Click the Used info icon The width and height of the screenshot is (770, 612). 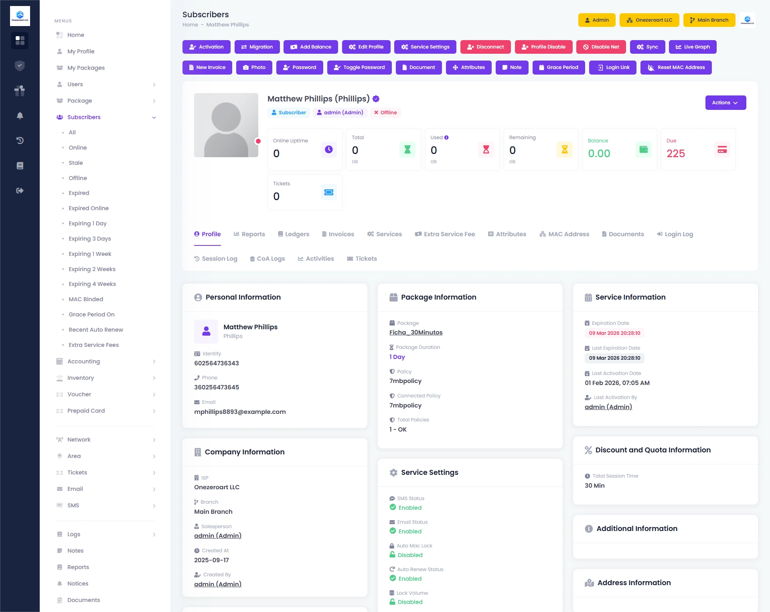(x=446, y=138)
